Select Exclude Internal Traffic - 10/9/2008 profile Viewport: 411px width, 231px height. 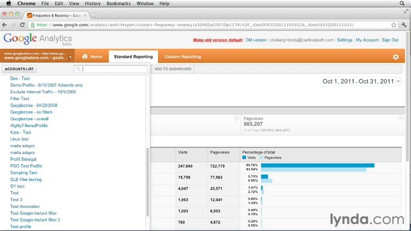(43, 92)
